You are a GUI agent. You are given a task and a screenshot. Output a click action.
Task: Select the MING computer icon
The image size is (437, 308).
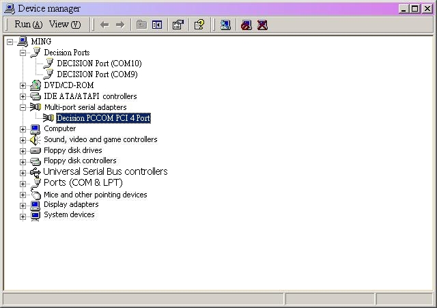pyautogui.click(x=23, y=42)
